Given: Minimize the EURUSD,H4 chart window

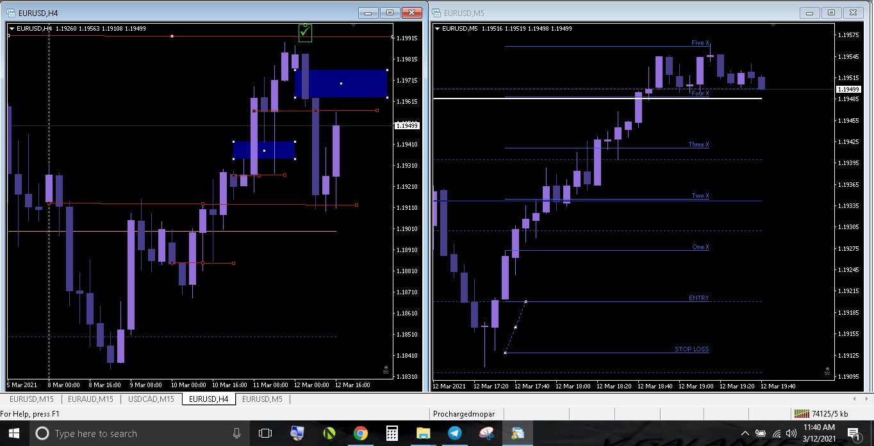Looking at the screenshot, I should [368, 12].
